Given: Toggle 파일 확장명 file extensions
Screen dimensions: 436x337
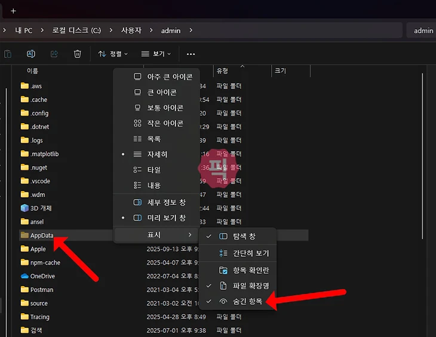Looking at the screenshot, I should coord(238,286).
